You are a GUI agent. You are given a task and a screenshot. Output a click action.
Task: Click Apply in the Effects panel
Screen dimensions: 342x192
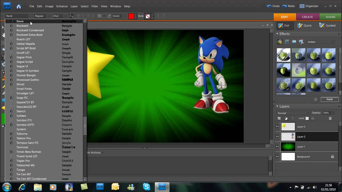329,99
